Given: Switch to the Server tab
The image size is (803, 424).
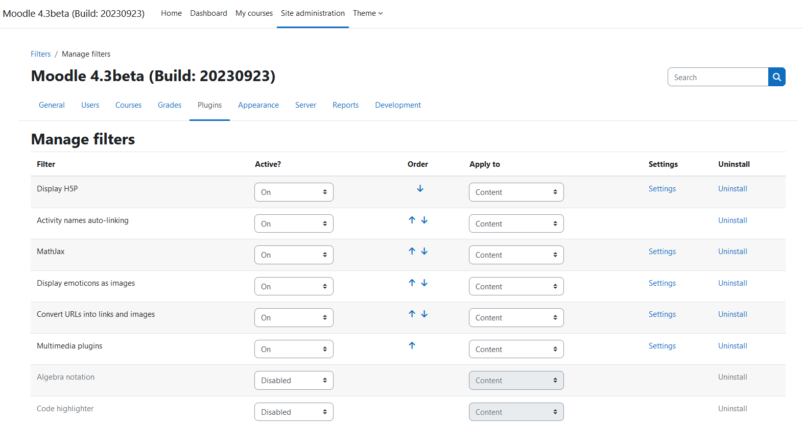Looking at the screenshot, I should click(305, 105).
